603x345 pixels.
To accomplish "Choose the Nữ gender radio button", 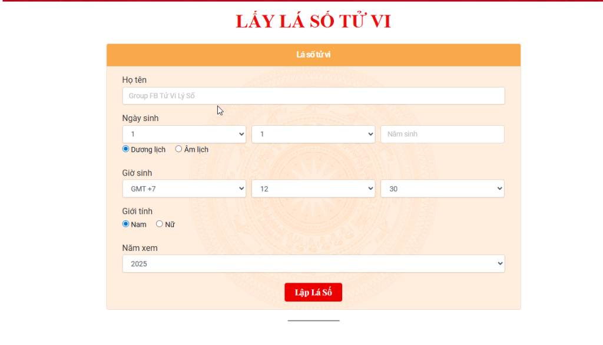I will [x=160, y=224].
